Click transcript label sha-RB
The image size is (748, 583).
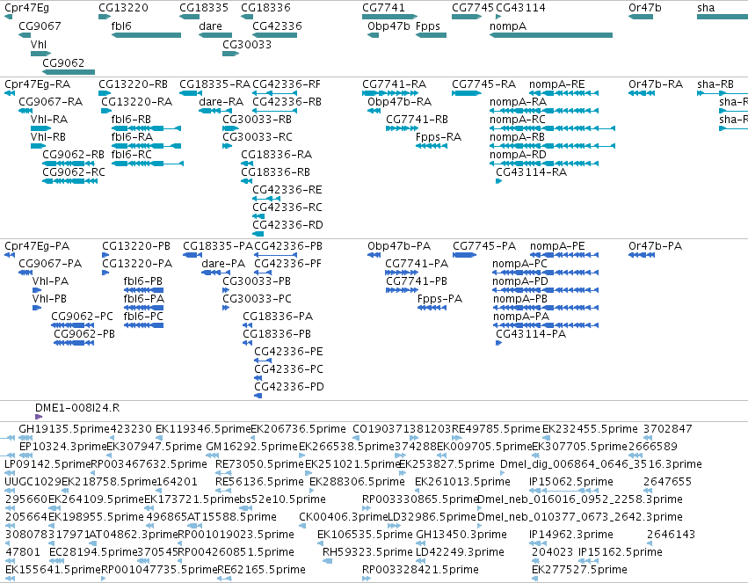click(x=715, y=84)
